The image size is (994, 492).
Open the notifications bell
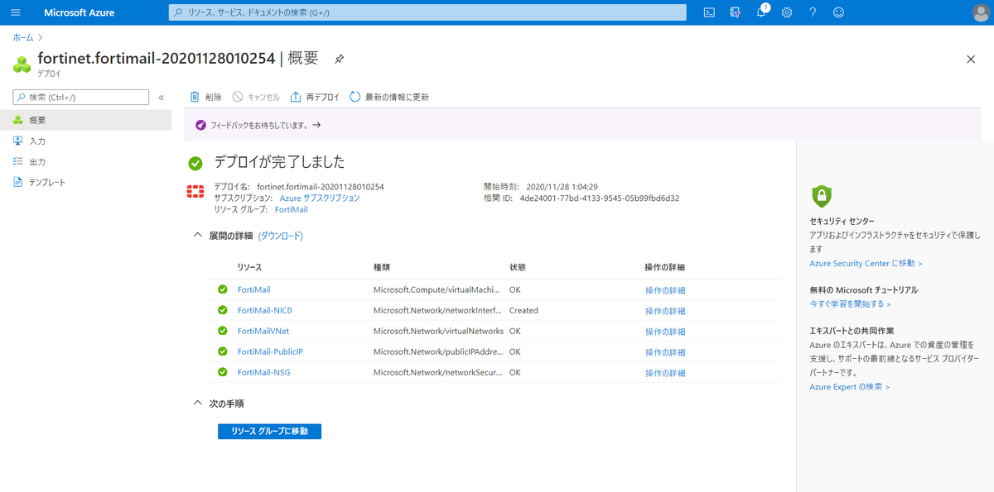pos(761,12)
